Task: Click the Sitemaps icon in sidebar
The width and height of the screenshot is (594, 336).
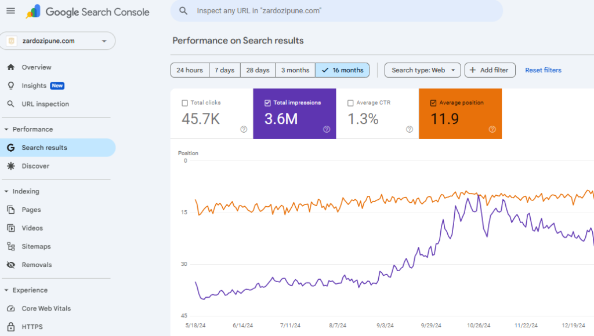Action: click(10, 247)
